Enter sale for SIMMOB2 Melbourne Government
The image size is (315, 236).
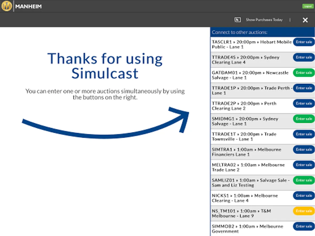[304, 226]
